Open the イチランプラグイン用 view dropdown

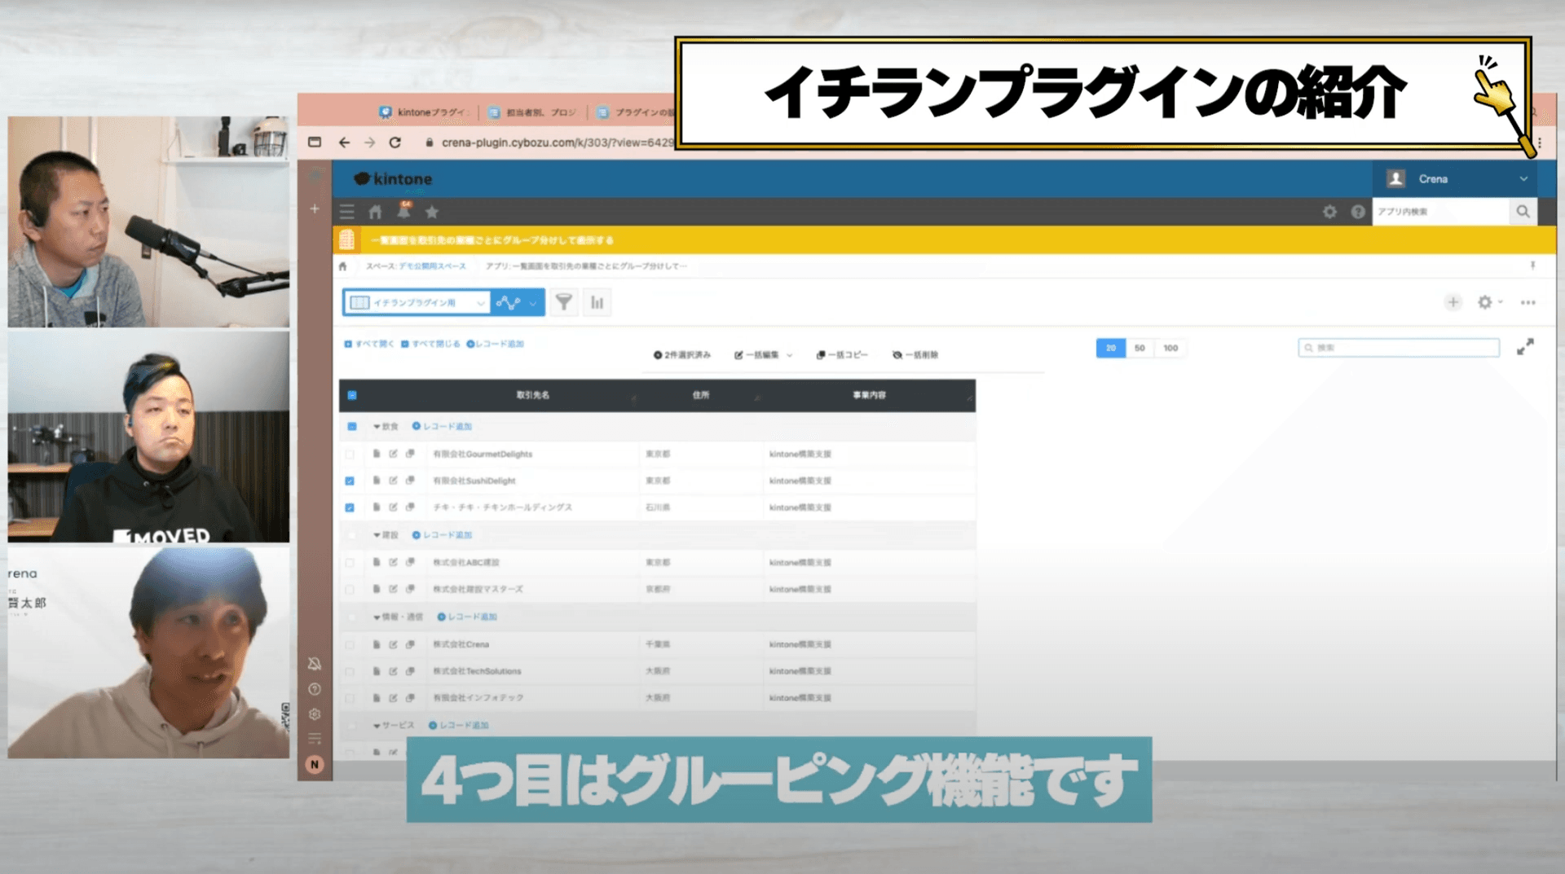point(417,302)
